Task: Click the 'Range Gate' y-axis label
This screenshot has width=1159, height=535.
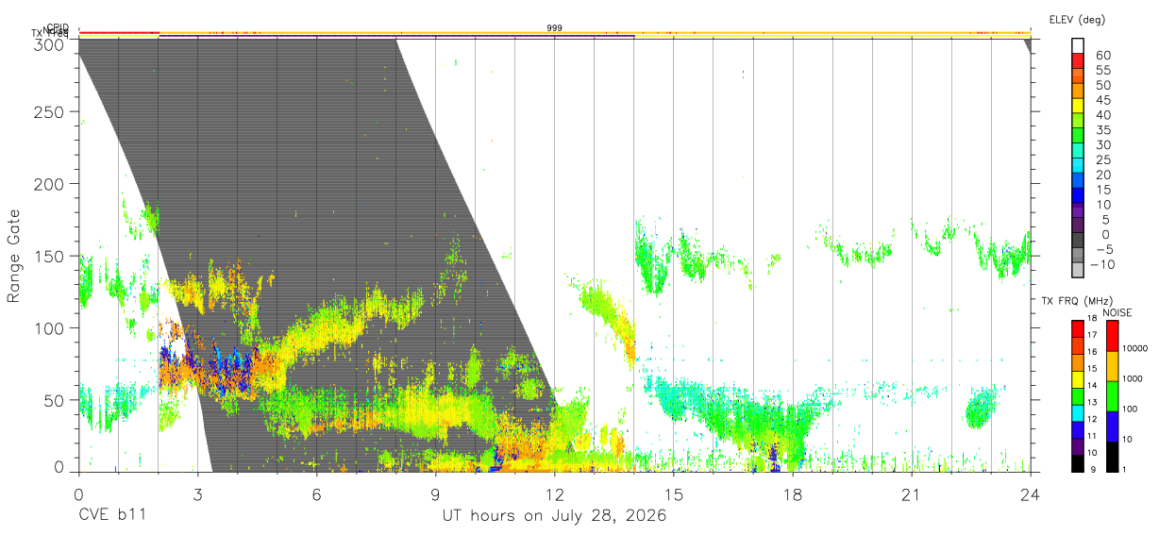Action: pos(14,255)
